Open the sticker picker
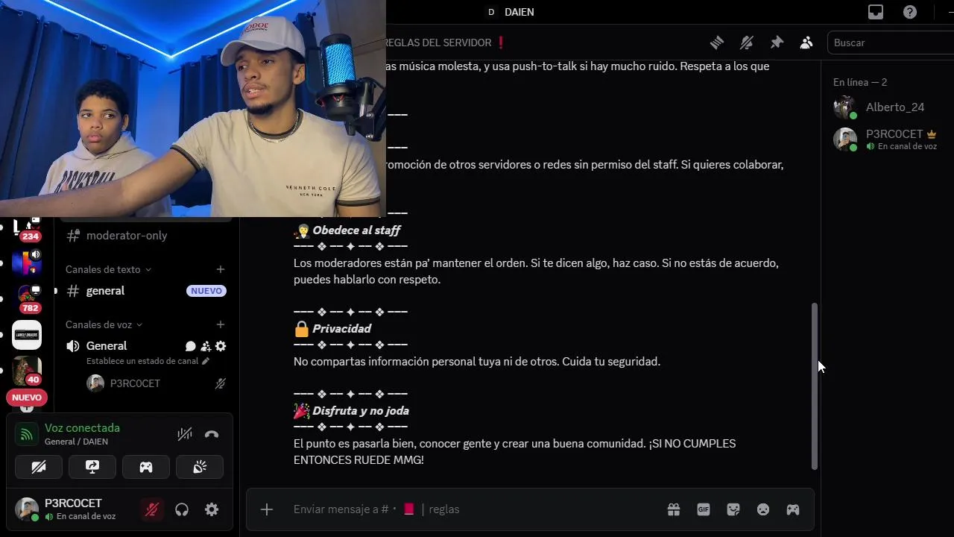 coord(733,509)
